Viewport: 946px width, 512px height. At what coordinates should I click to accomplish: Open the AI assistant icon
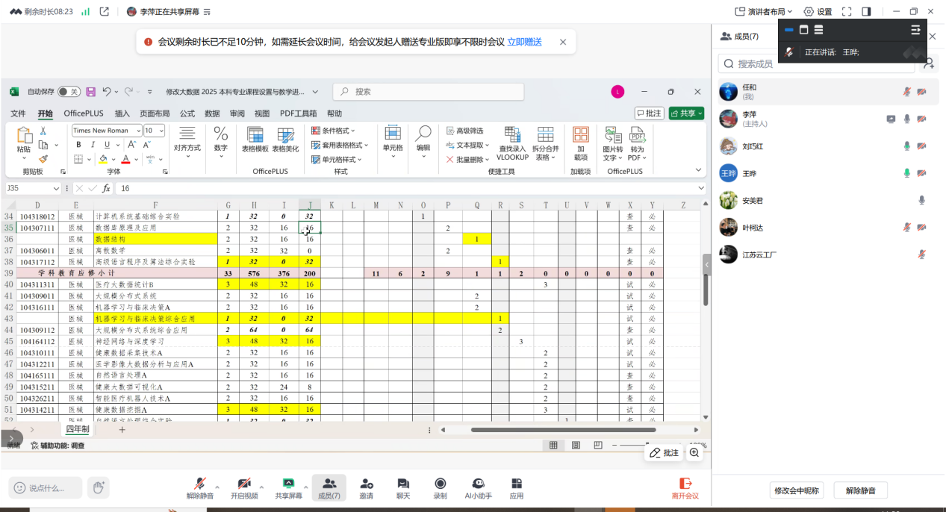coord(478,484)
